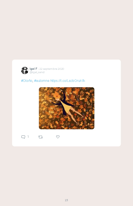This screenshot has width=133, height=206.
Task: Like the tweet with the heart icon
Action: coord(58,137)
